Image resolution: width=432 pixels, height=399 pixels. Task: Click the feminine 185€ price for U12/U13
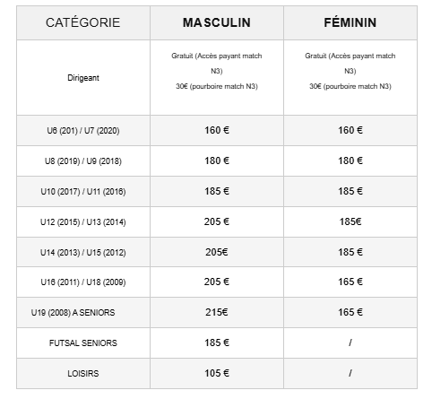click(350, 221)
